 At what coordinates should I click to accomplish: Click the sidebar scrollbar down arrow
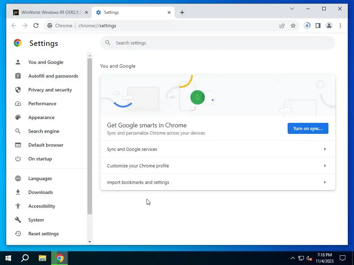pos(90,242)
